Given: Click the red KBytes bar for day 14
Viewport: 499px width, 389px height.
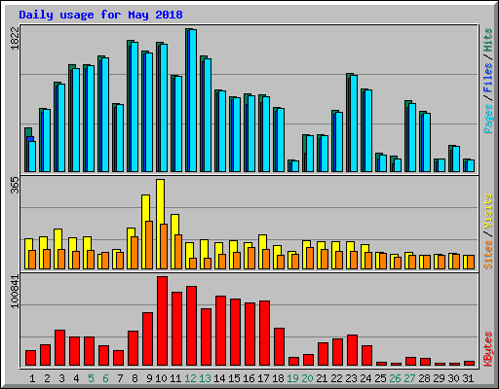Looking at the screenshot, I should pos(220,331).
